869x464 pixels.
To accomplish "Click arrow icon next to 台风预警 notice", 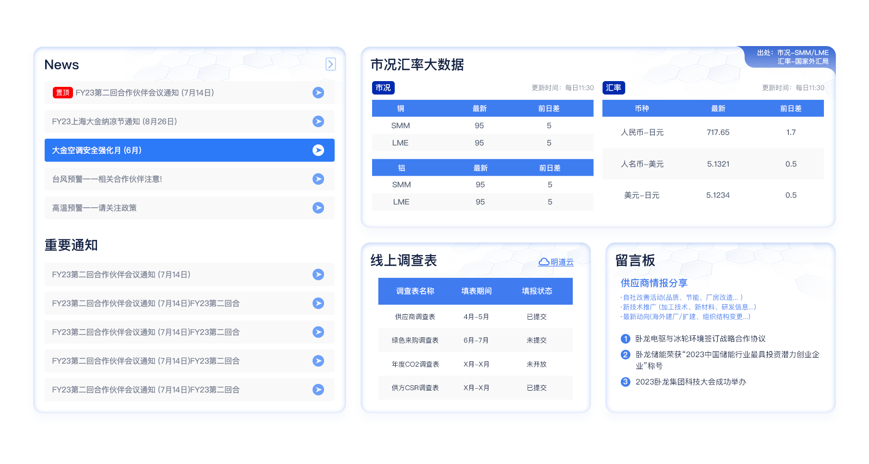I will pos(318,179).
